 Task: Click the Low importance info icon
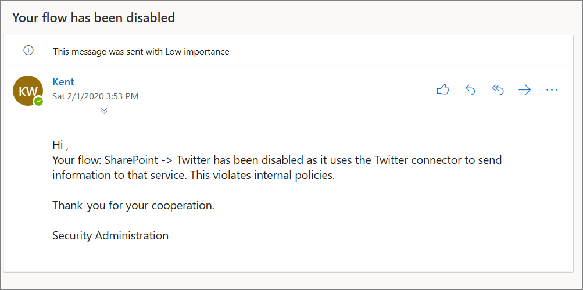click(x=28, y=51)
